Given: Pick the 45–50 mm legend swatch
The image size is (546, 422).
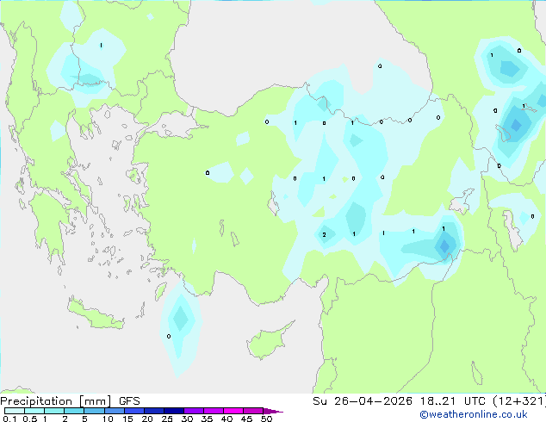Looking at the screenshot, I should pyautogui.click(x=253, y=411).
